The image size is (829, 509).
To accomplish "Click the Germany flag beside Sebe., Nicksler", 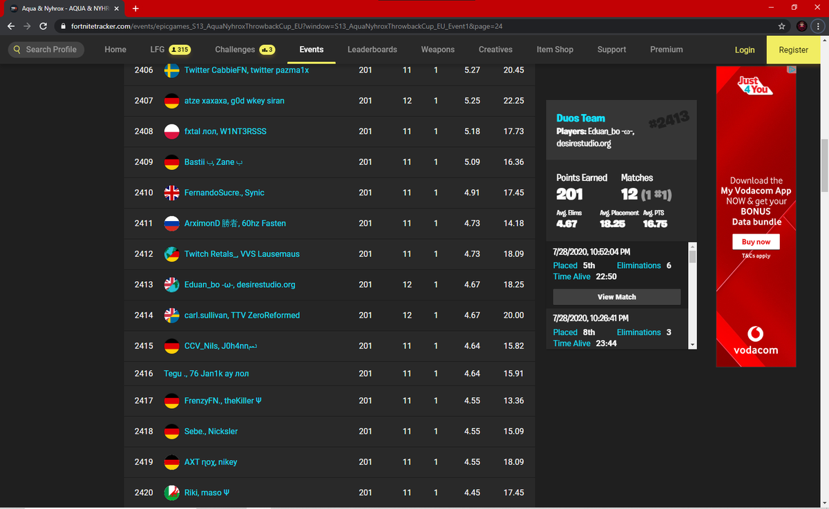I will (x=172, y=432).
